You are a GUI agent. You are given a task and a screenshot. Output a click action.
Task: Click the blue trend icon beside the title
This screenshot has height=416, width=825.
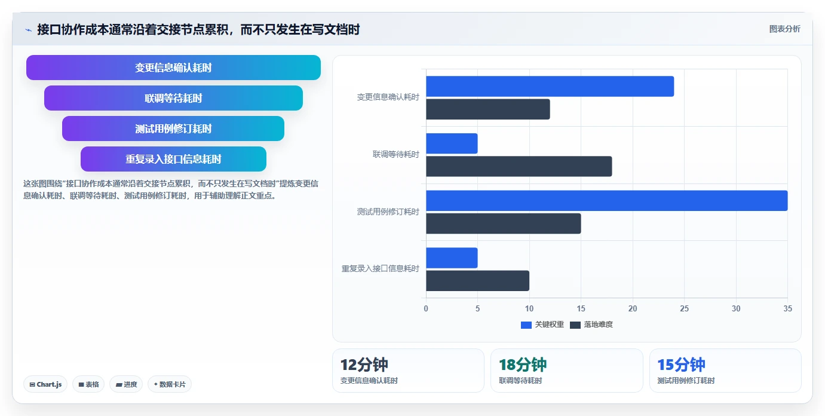click(x=28, y=29)
